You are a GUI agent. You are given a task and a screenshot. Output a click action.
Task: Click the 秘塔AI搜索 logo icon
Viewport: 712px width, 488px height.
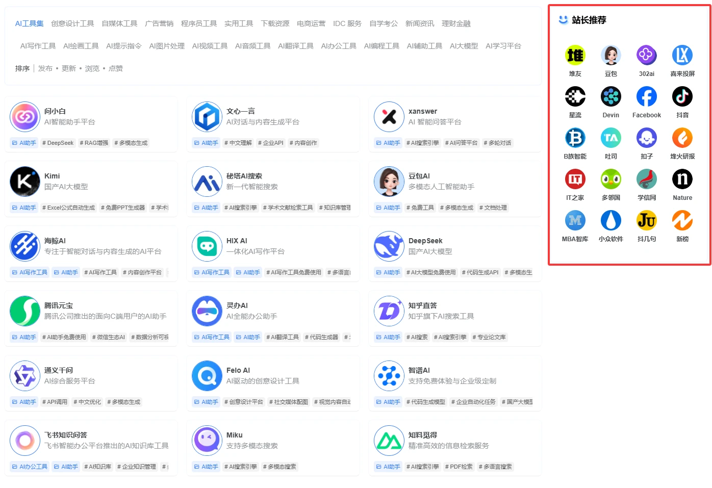(x=207, y=182)
